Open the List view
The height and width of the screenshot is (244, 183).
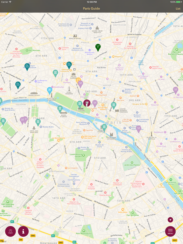tap(178, 9)
